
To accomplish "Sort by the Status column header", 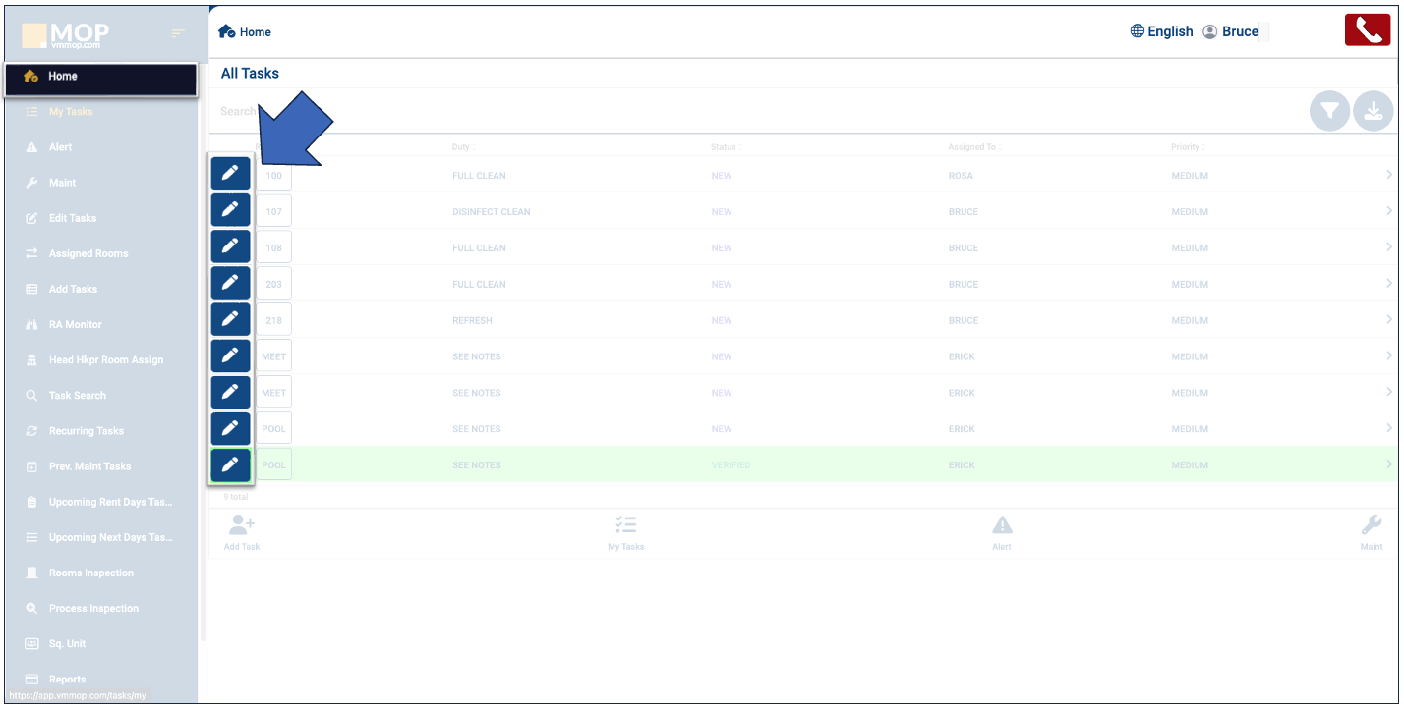I will coord(725,147).
